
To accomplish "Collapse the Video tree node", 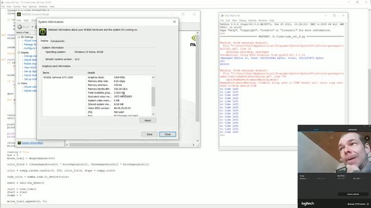I will [x=19, y=83].
